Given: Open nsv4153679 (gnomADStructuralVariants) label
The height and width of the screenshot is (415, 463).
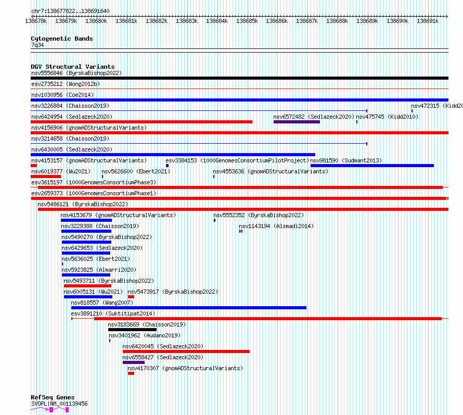Looking at the screenshot, I should [x=118, y=215].
